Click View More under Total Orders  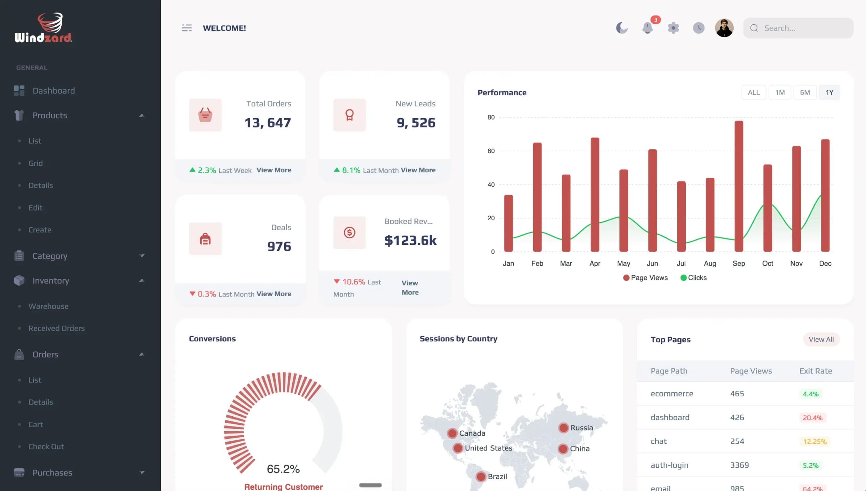coord(274,170)
